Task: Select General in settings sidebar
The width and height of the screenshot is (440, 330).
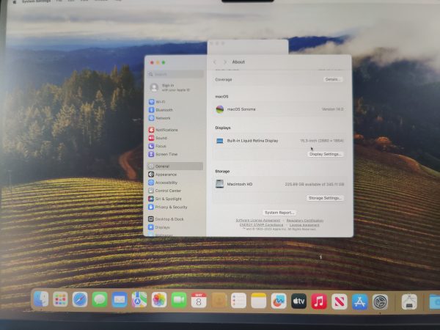Action: coord(175,166)
